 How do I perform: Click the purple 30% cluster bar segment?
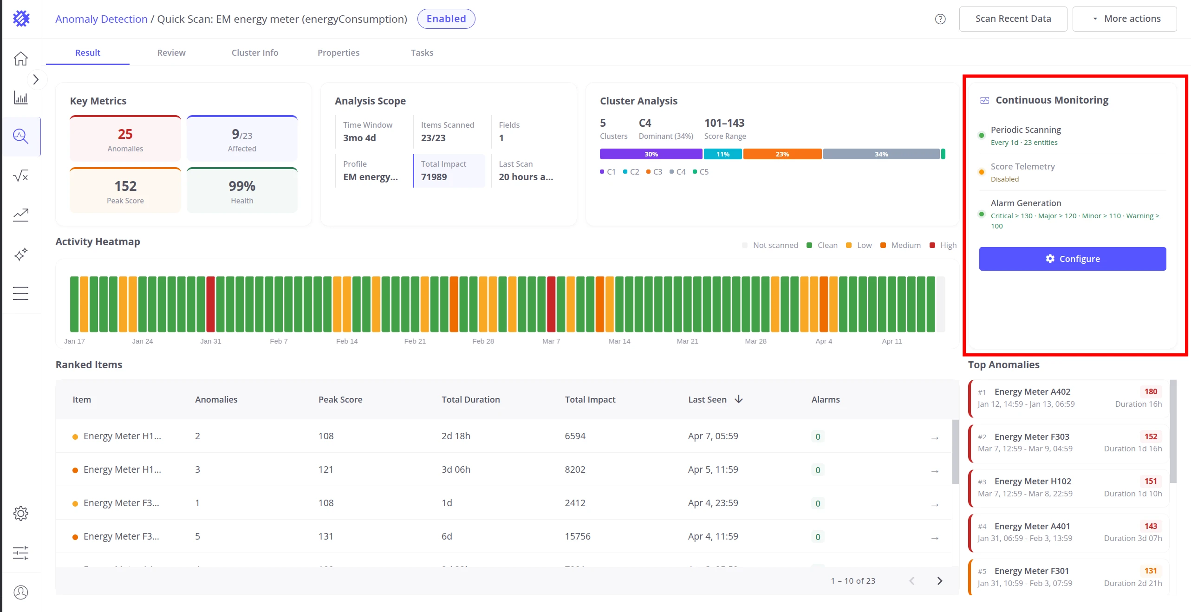pos(651,154)
